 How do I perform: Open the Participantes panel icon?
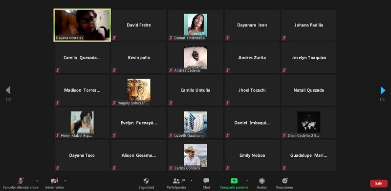[176, 181]
